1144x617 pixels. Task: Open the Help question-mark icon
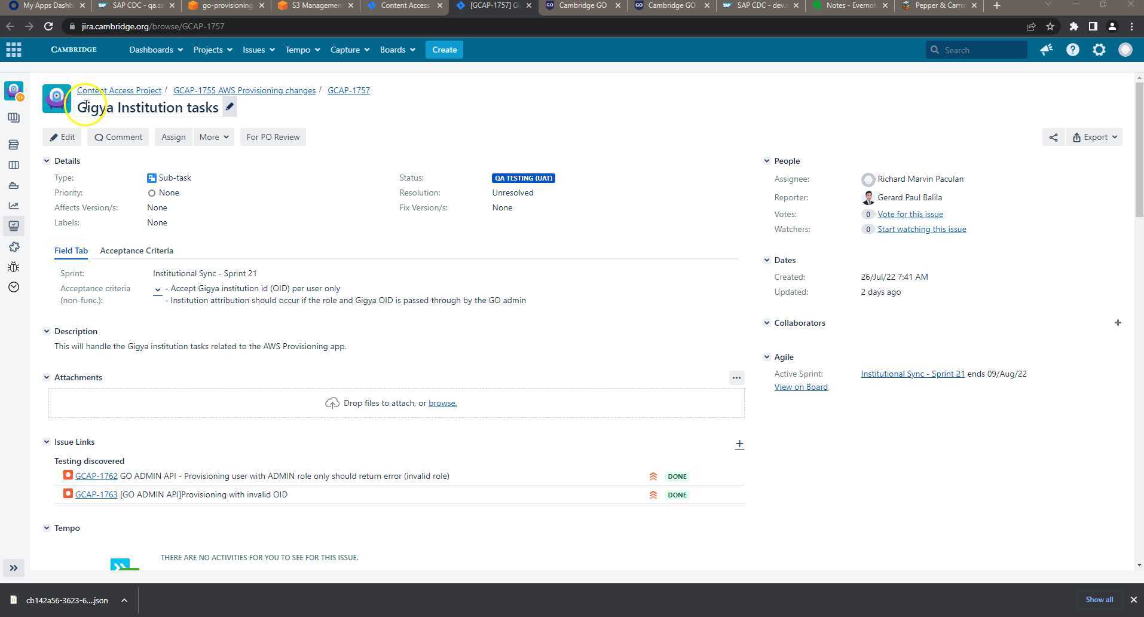[x=1072, y=50]
